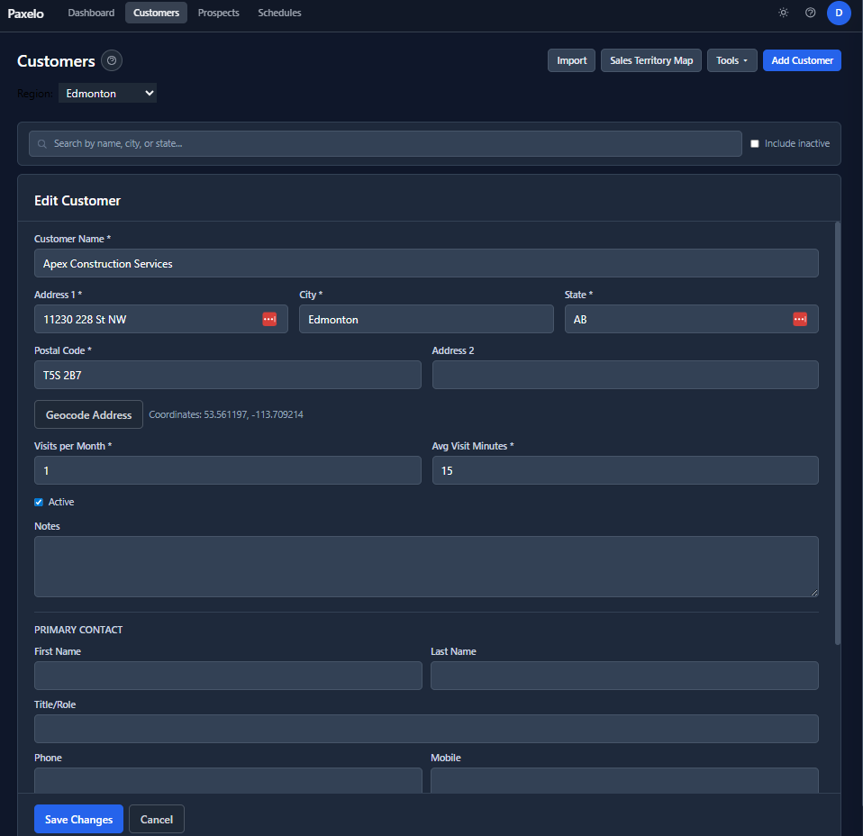The image size is (863, 836).
Task: Switch to the Dashboard tab
Action: (91, 13)
